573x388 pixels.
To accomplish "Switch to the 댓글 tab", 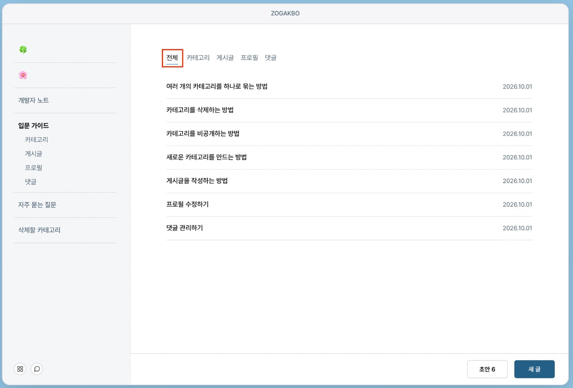I will pyautogui.click(x=271, y=58).
